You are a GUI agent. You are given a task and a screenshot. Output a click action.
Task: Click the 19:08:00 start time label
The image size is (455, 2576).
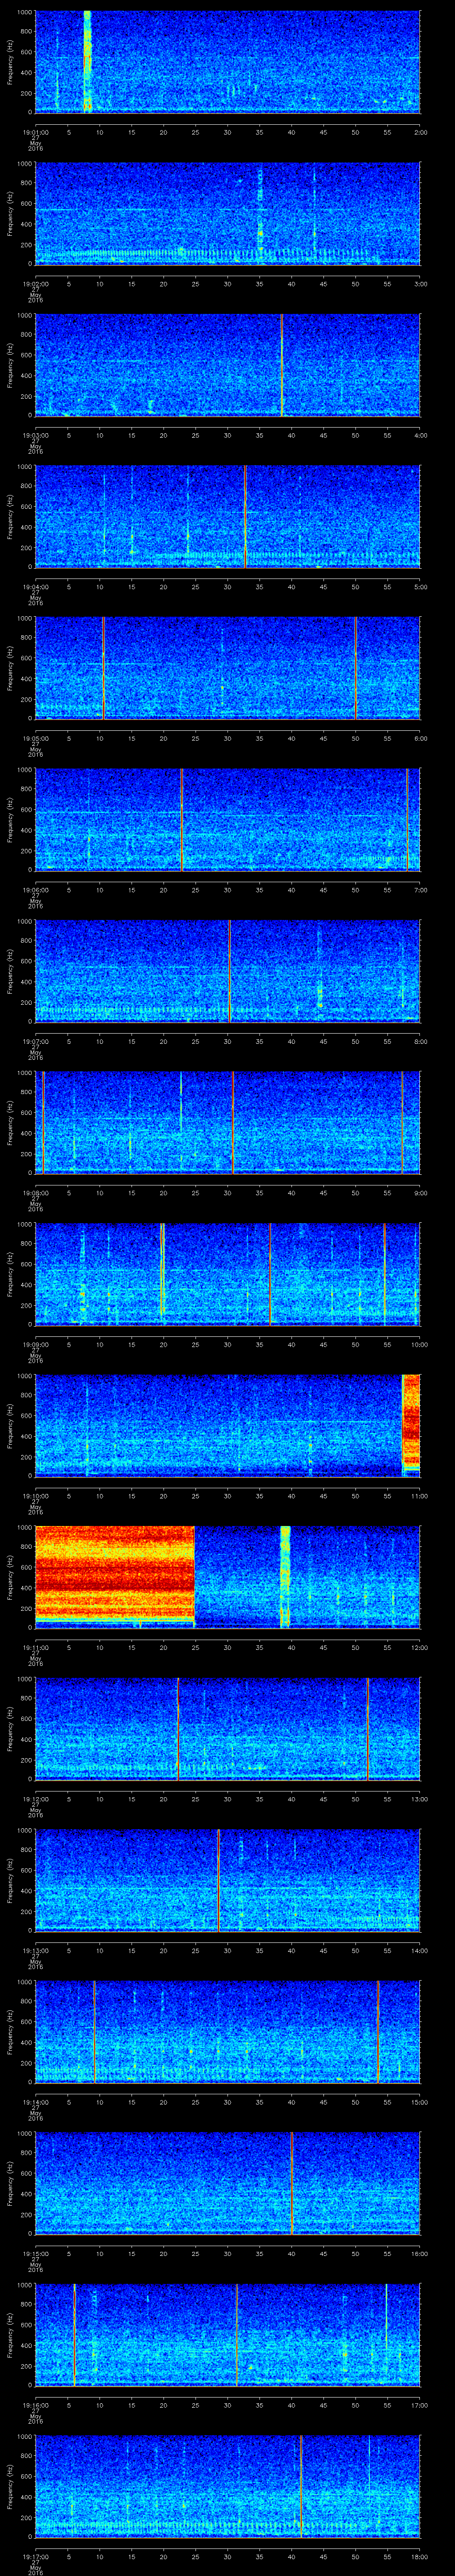pos(35,1192)
